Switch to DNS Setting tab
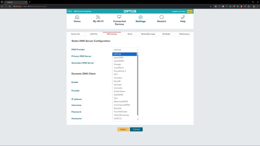 112,34
